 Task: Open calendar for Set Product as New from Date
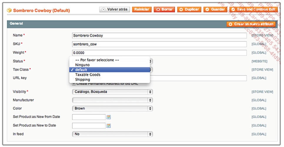[x=108, y=117]
